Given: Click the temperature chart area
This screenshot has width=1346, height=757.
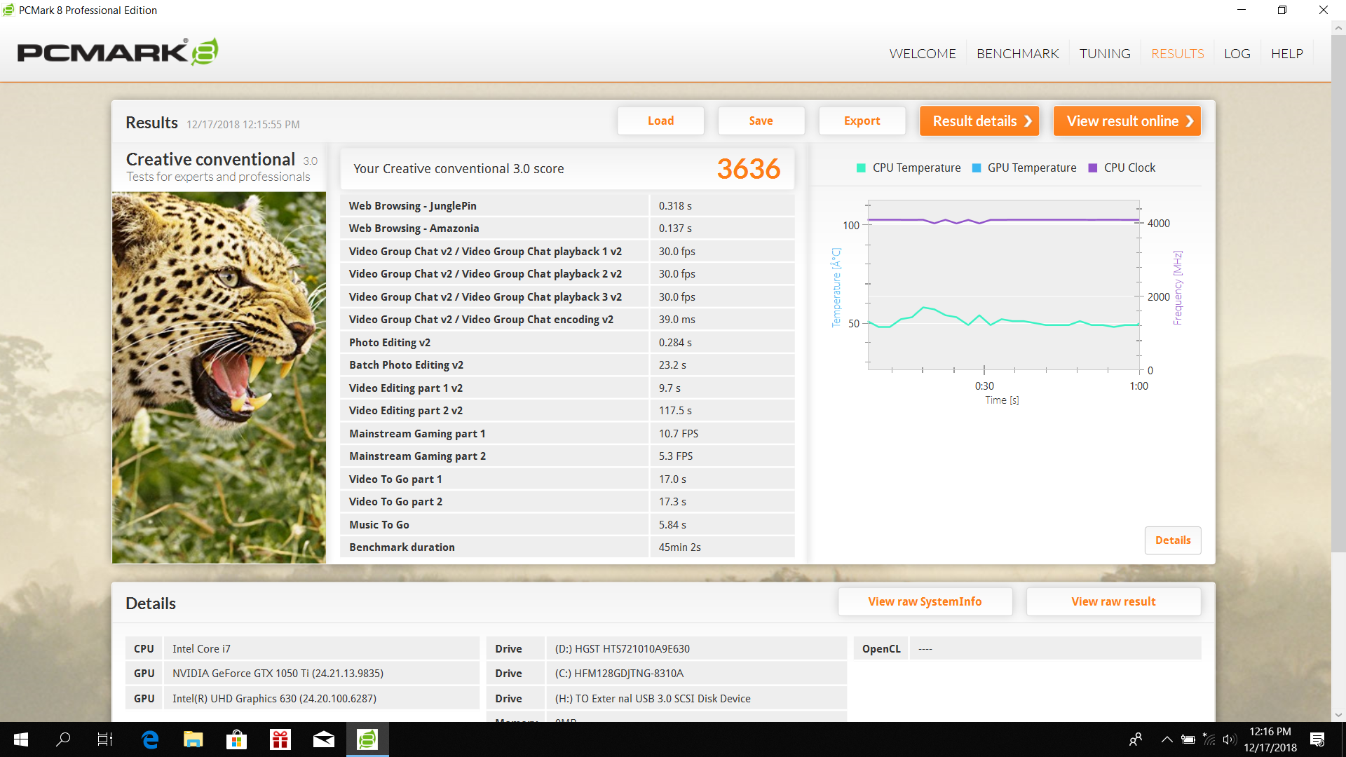Looking at the screenshot, I should tap(1003, 285).
